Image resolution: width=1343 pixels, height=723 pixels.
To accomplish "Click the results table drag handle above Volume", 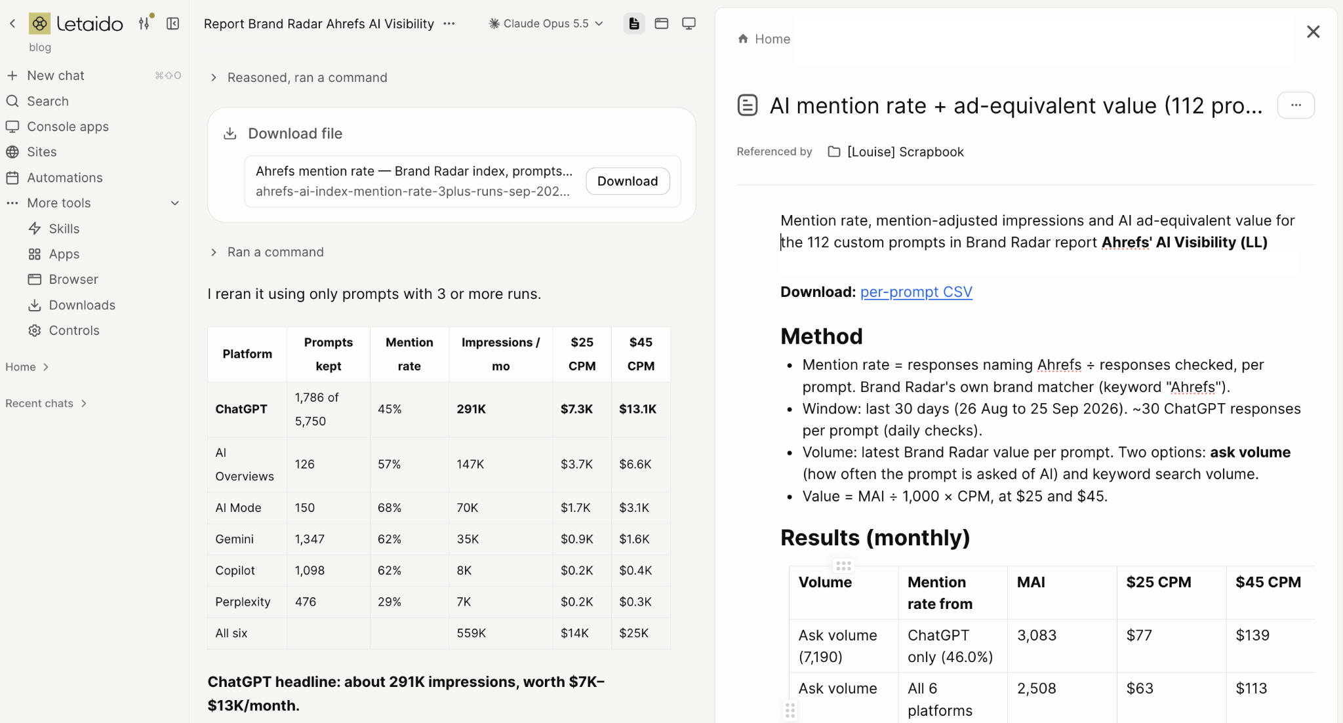I will pyautogui.click(x=843, y=565).
